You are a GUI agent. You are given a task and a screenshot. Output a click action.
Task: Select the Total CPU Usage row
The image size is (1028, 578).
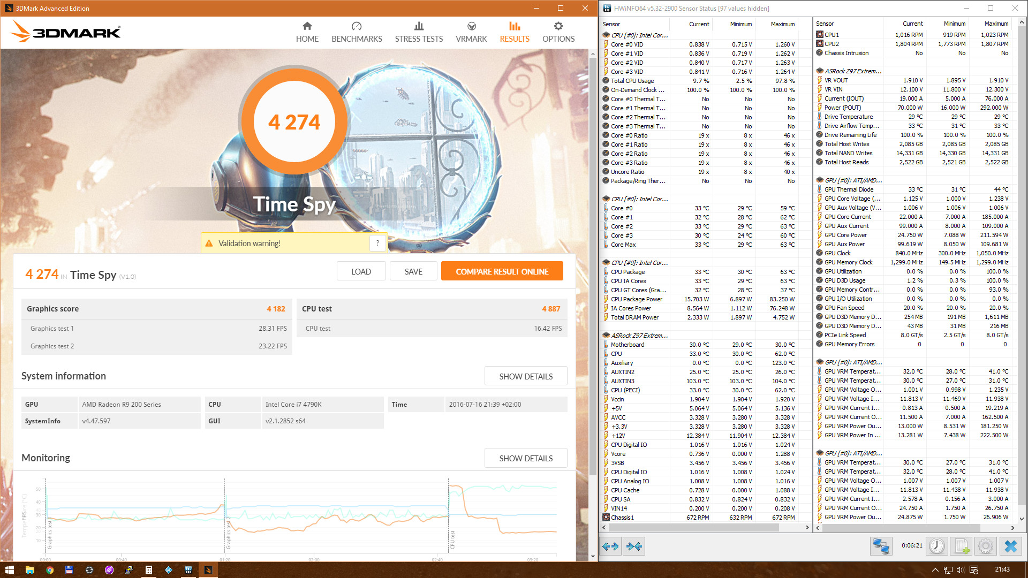pos(699,81)
